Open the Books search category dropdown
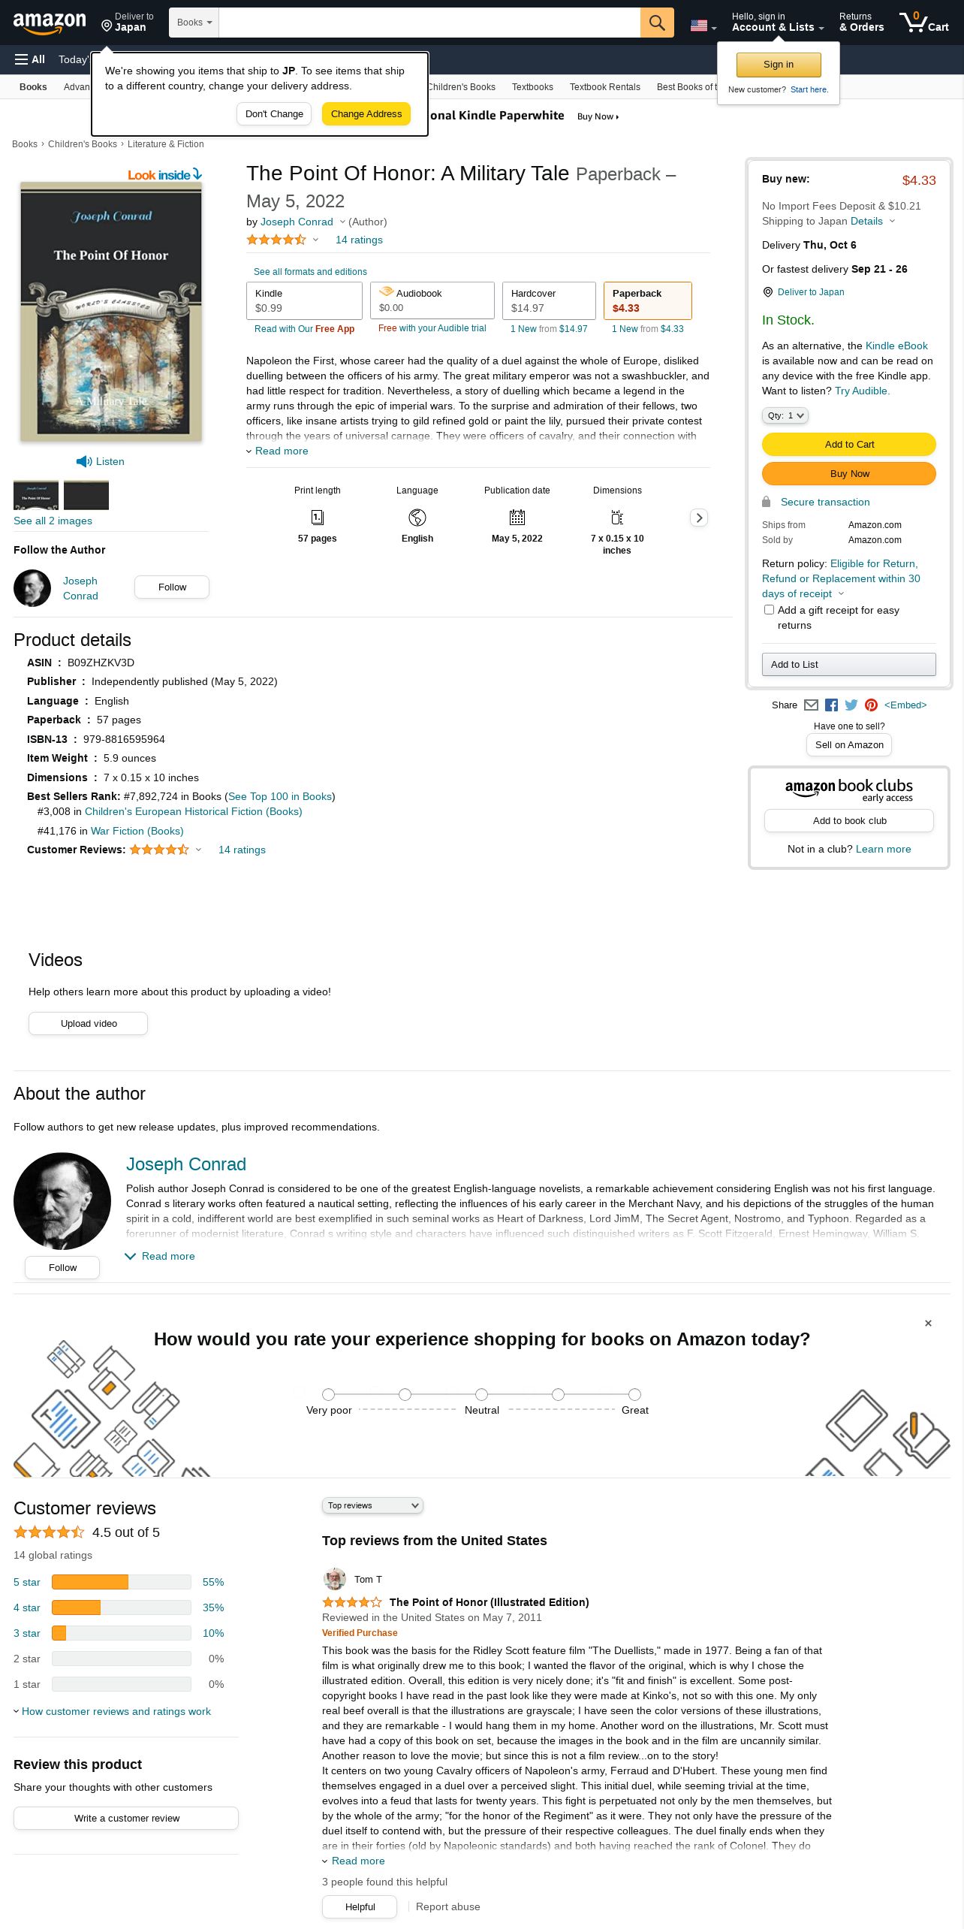The width and height of the screenshot is (964, 1929). pyautogui.click(x=194, y=23)
